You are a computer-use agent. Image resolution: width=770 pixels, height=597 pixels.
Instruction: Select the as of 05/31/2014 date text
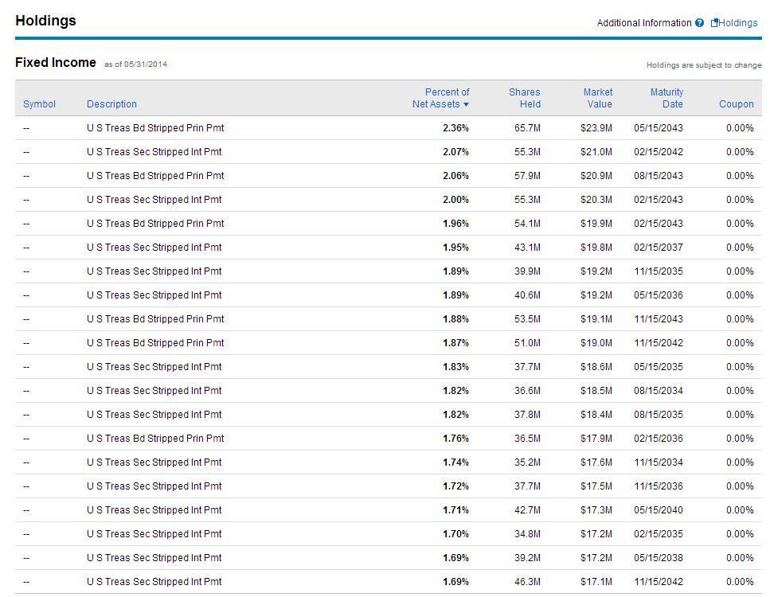point(135,64)
